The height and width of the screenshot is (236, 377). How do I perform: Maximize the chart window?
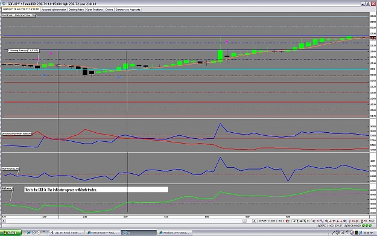pyautogui.click(x=368, y=4)
